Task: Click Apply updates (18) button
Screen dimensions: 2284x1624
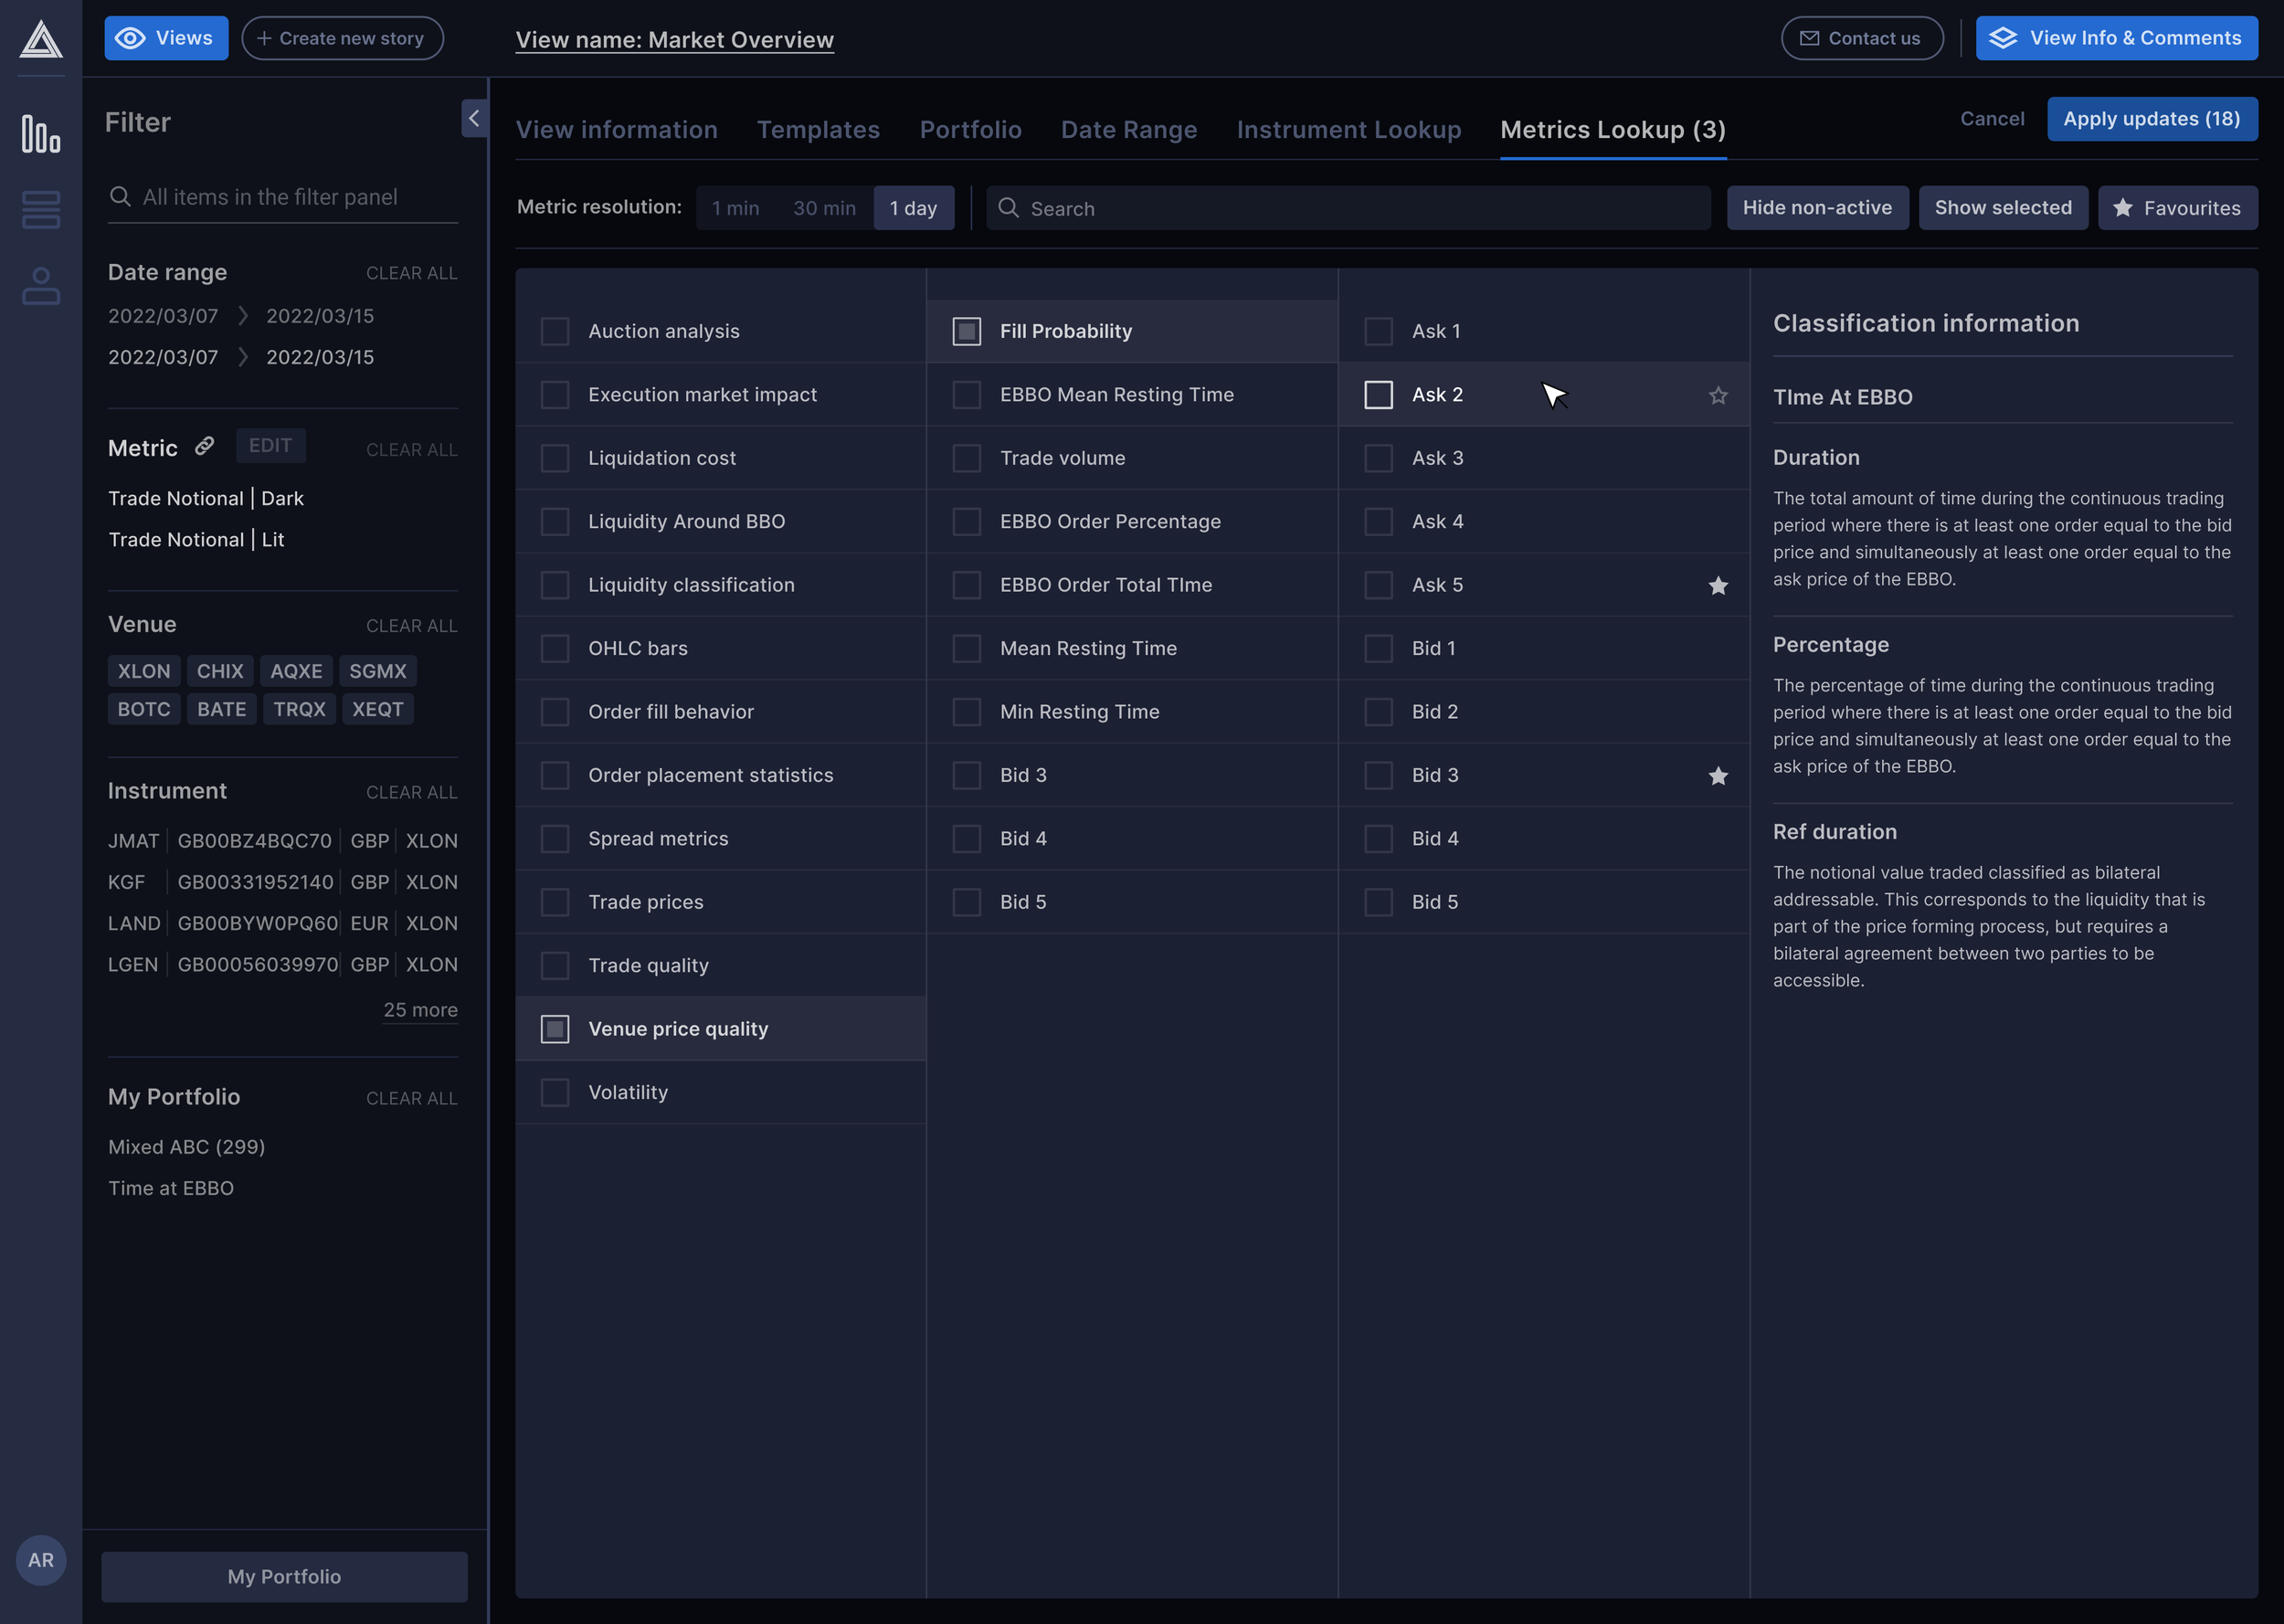Action: [x=2151, y=119]
